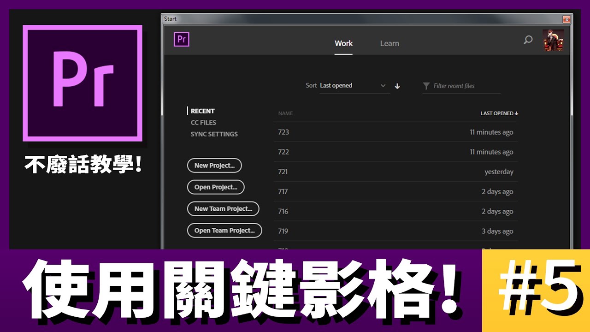Open recent project 717
This screenshot has height=332, width=590.
(396, 191)
